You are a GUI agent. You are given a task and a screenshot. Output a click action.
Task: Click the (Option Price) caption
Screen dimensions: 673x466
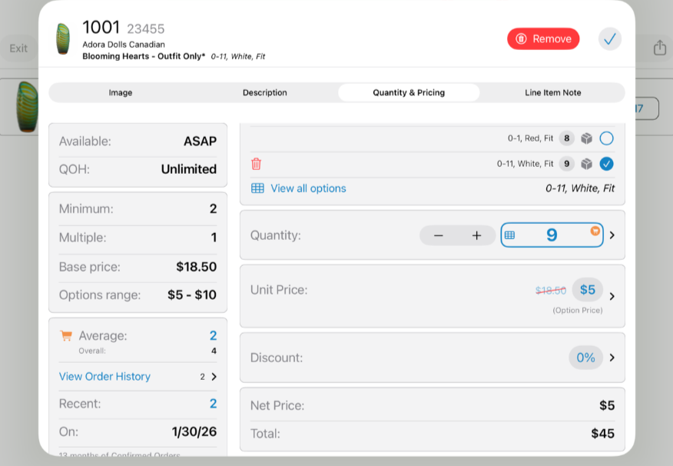577,310
